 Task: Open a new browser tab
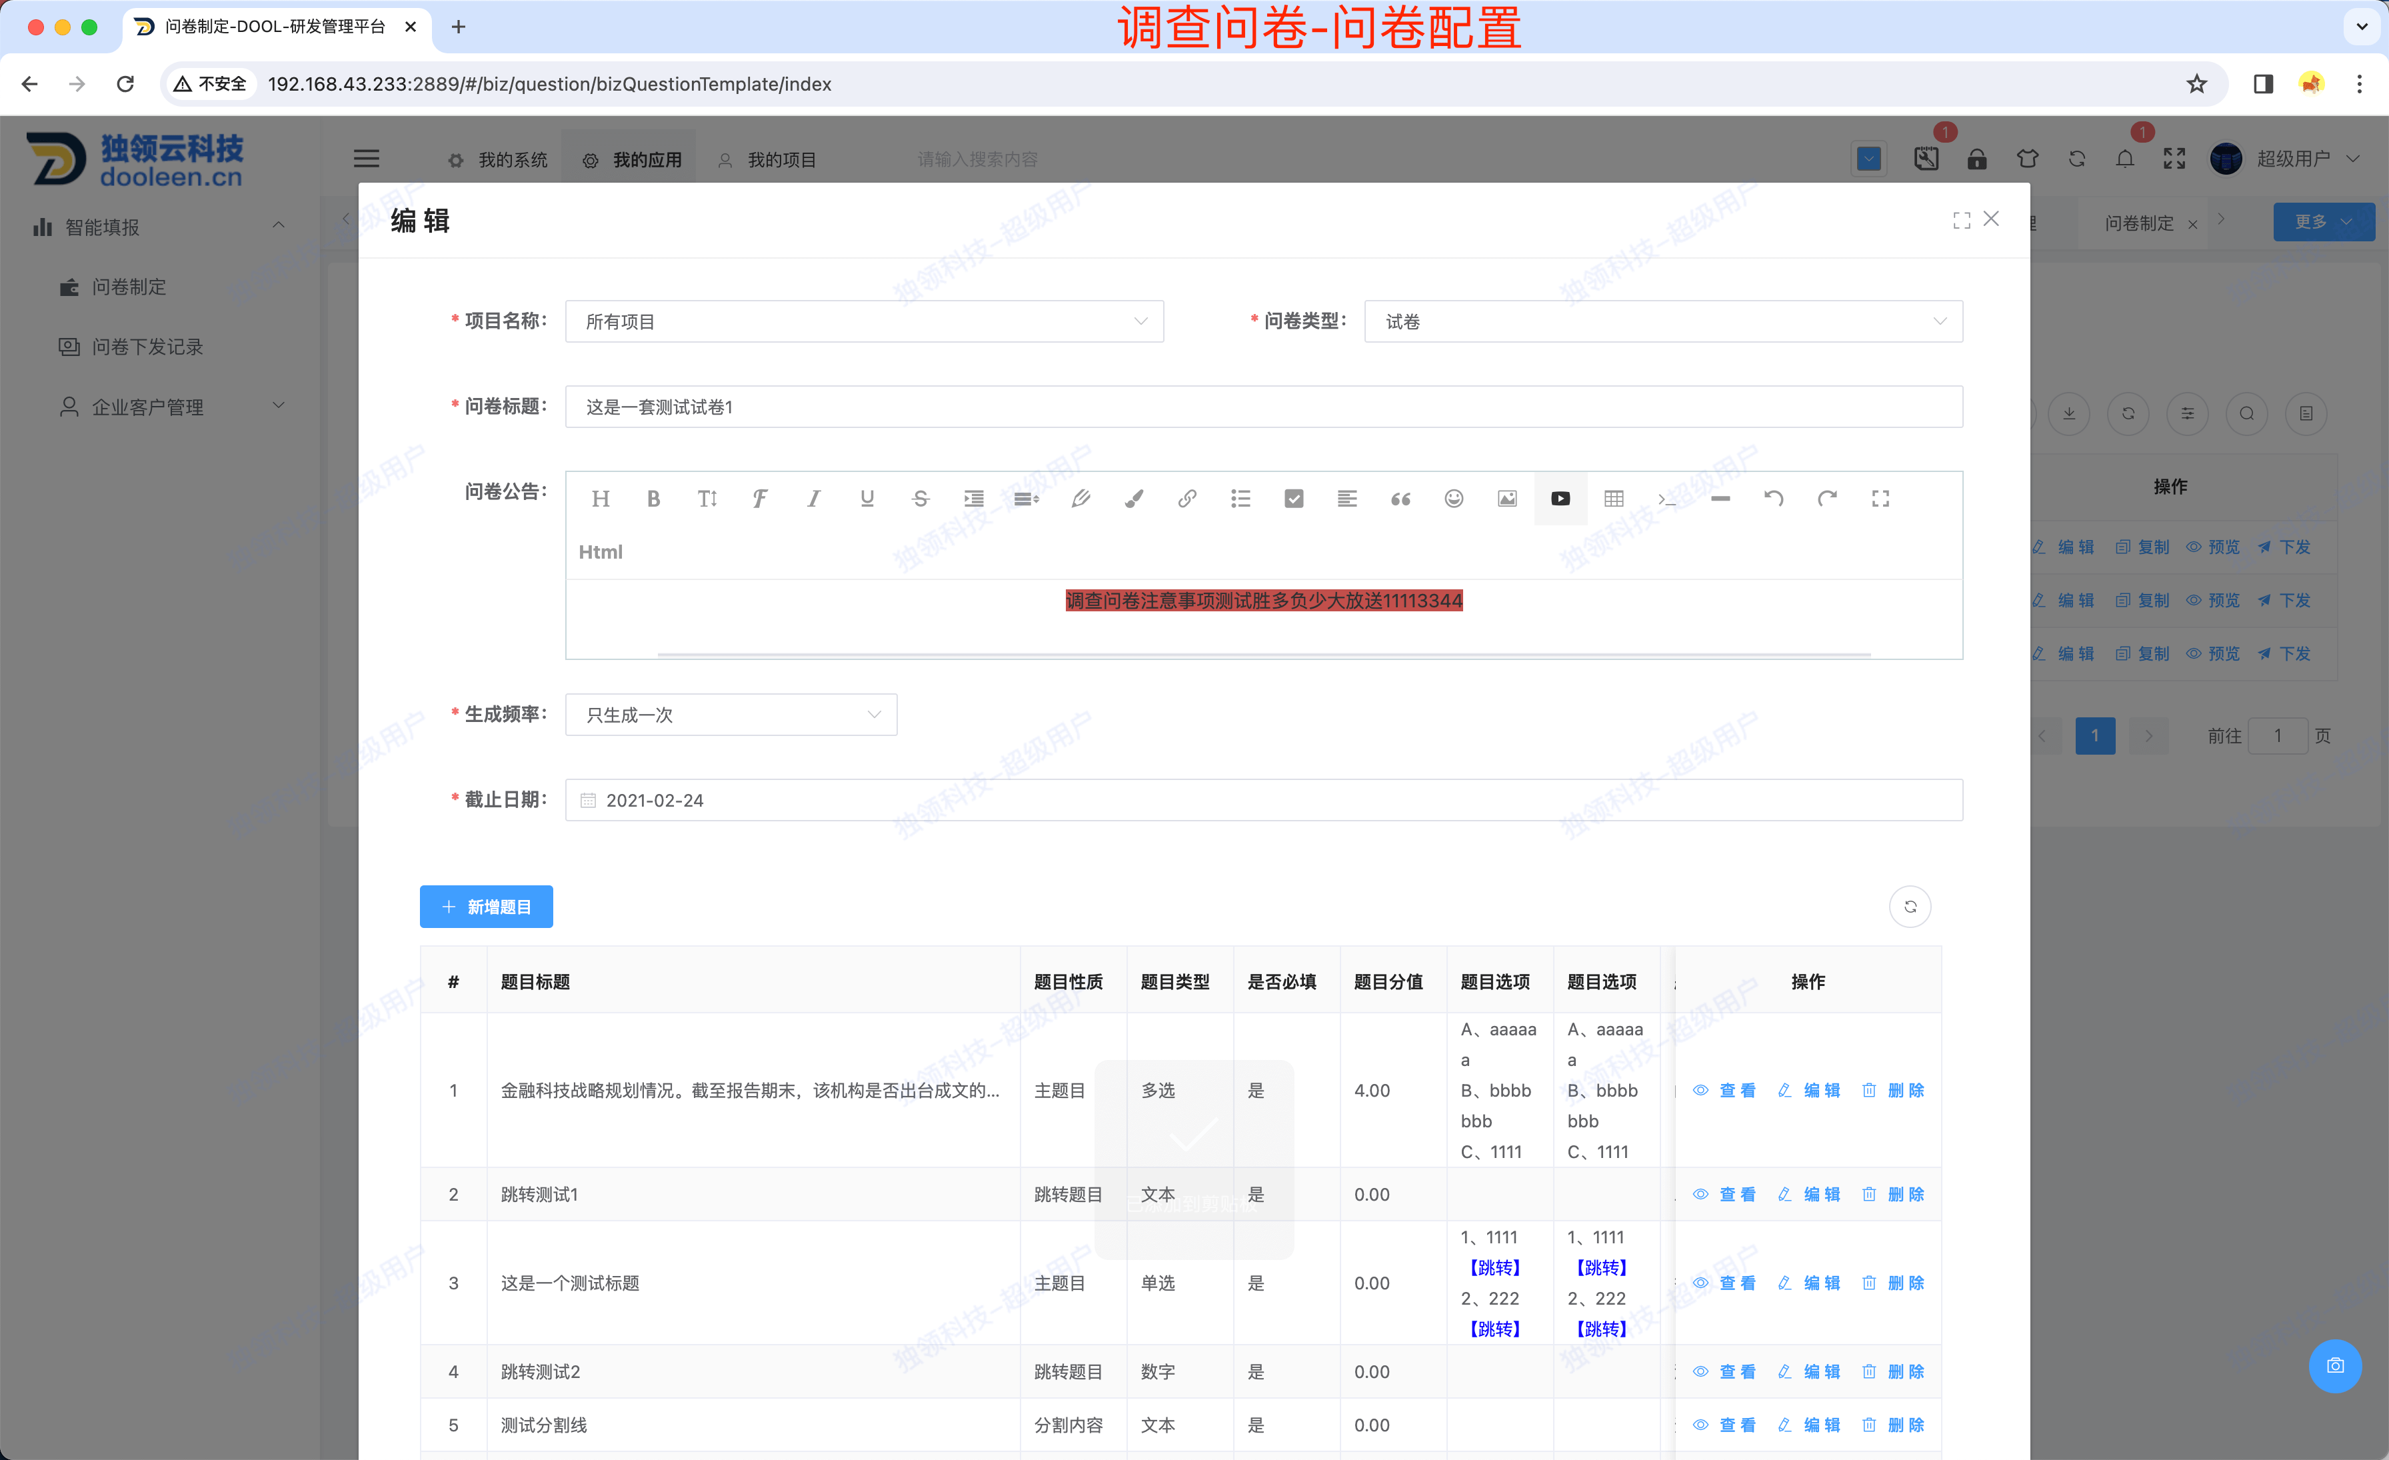point(459,27)
